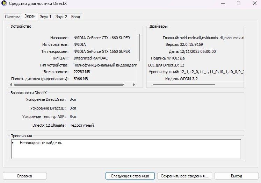Click the DirectX 12 Ultimate Недоступный value
Viewport: 261px width, 183px height.
coord(82,125)
